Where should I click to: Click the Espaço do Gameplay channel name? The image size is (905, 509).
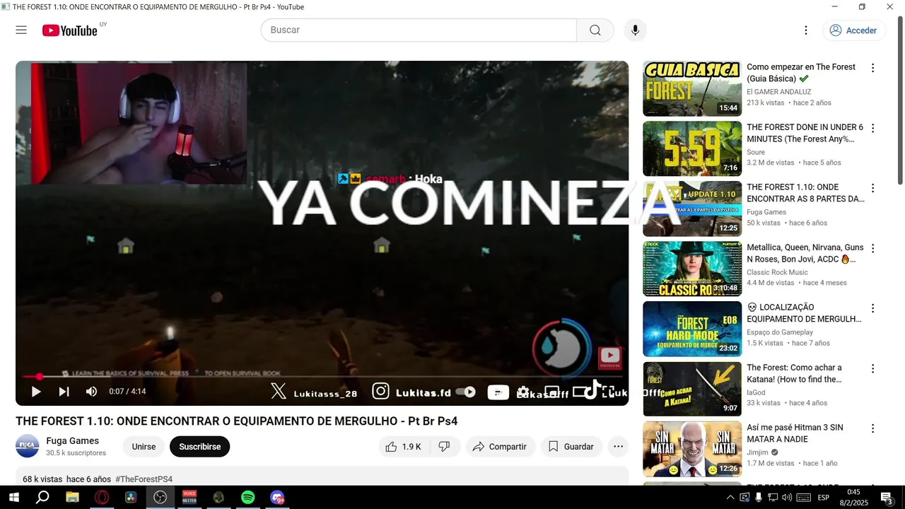(780, 332)
